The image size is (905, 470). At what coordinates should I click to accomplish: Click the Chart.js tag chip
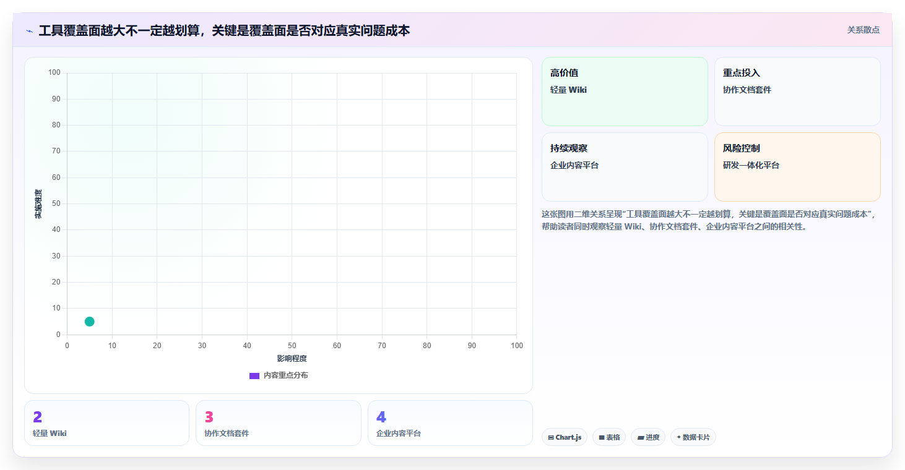coord(565,437)
